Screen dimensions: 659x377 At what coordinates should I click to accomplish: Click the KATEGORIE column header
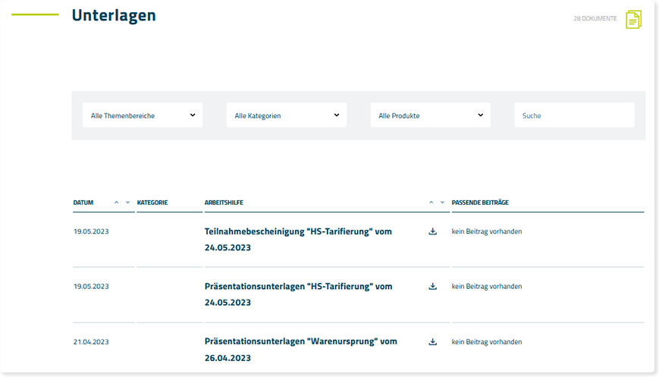[152, 203]
